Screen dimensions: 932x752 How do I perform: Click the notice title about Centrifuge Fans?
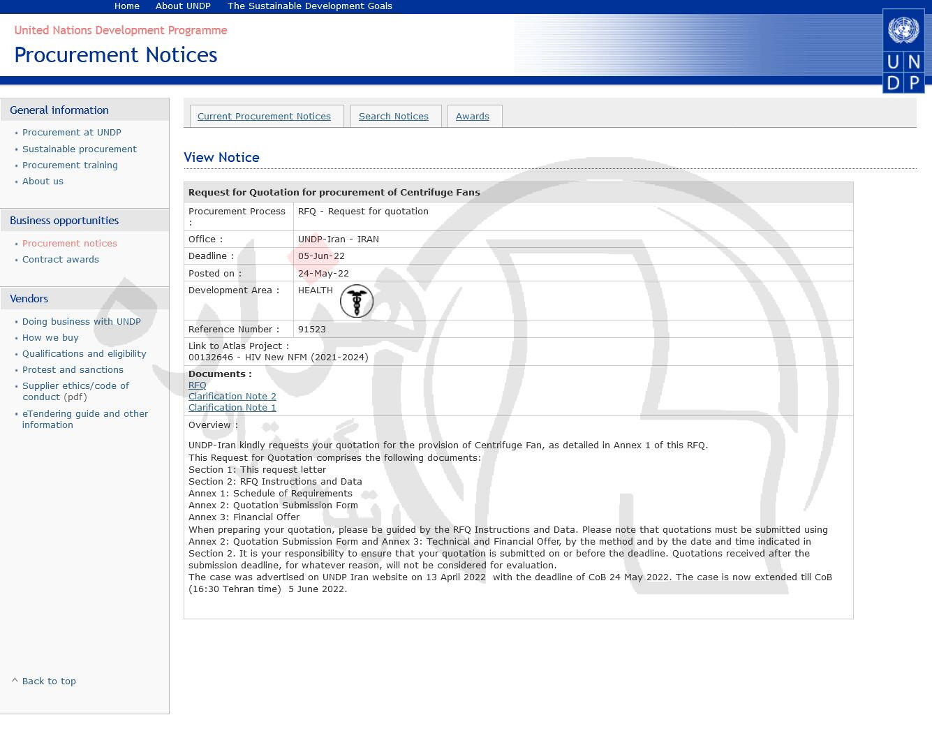pos(334,192)
